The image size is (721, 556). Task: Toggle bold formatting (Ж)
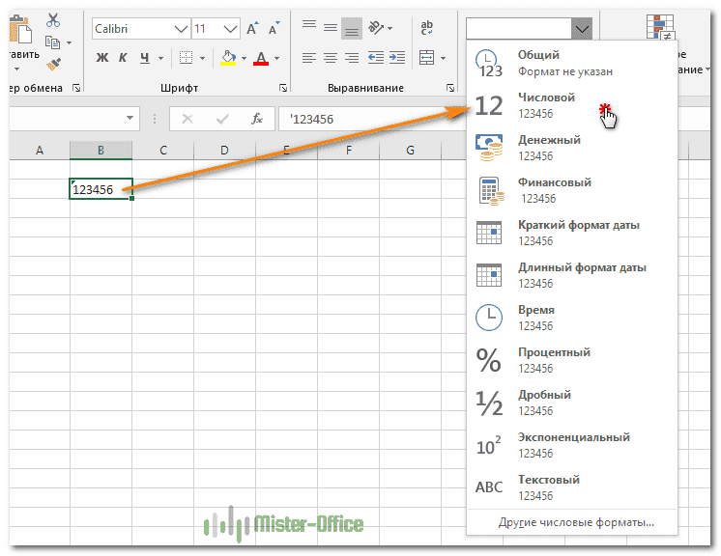pyautogui.click(x=102, y=58)
